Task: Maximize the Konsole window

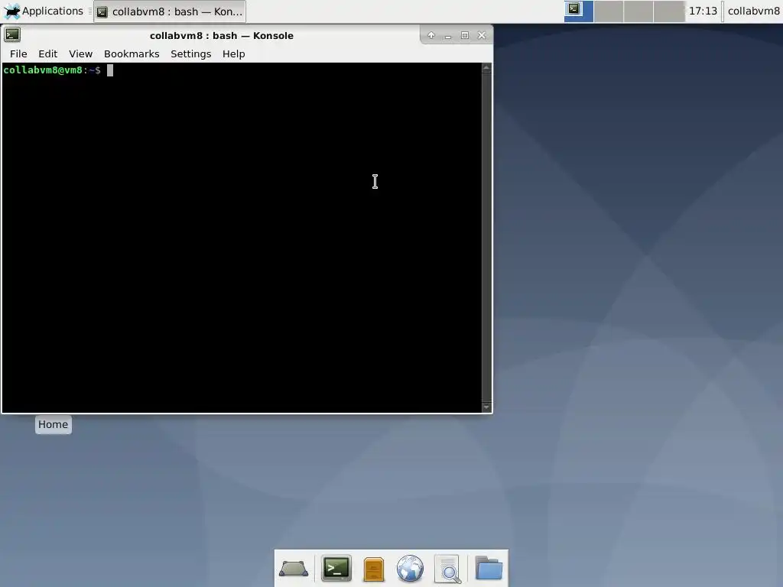Action: tap(465, 35)
